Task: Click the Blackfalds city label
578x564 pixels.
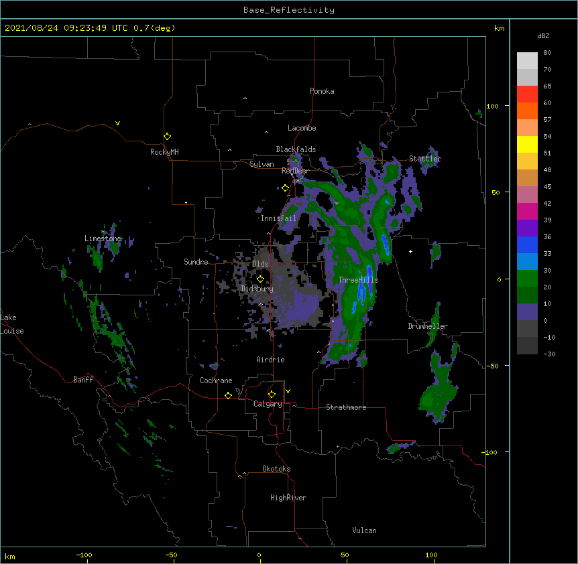Action: [x=296, y=149]
